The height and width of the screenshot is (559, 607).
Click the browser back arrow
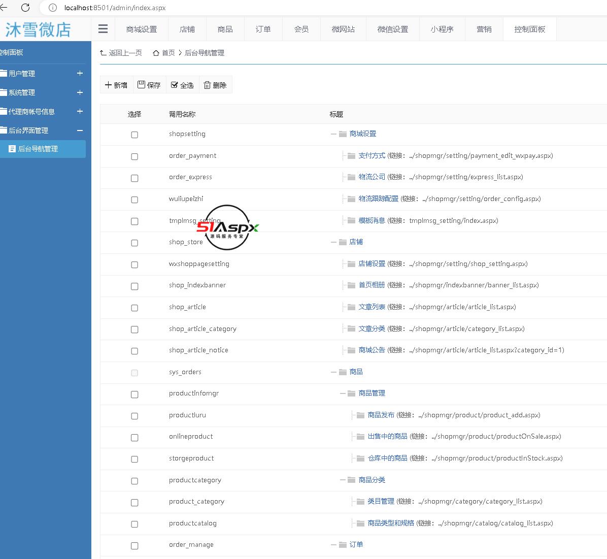pos(4,8)
